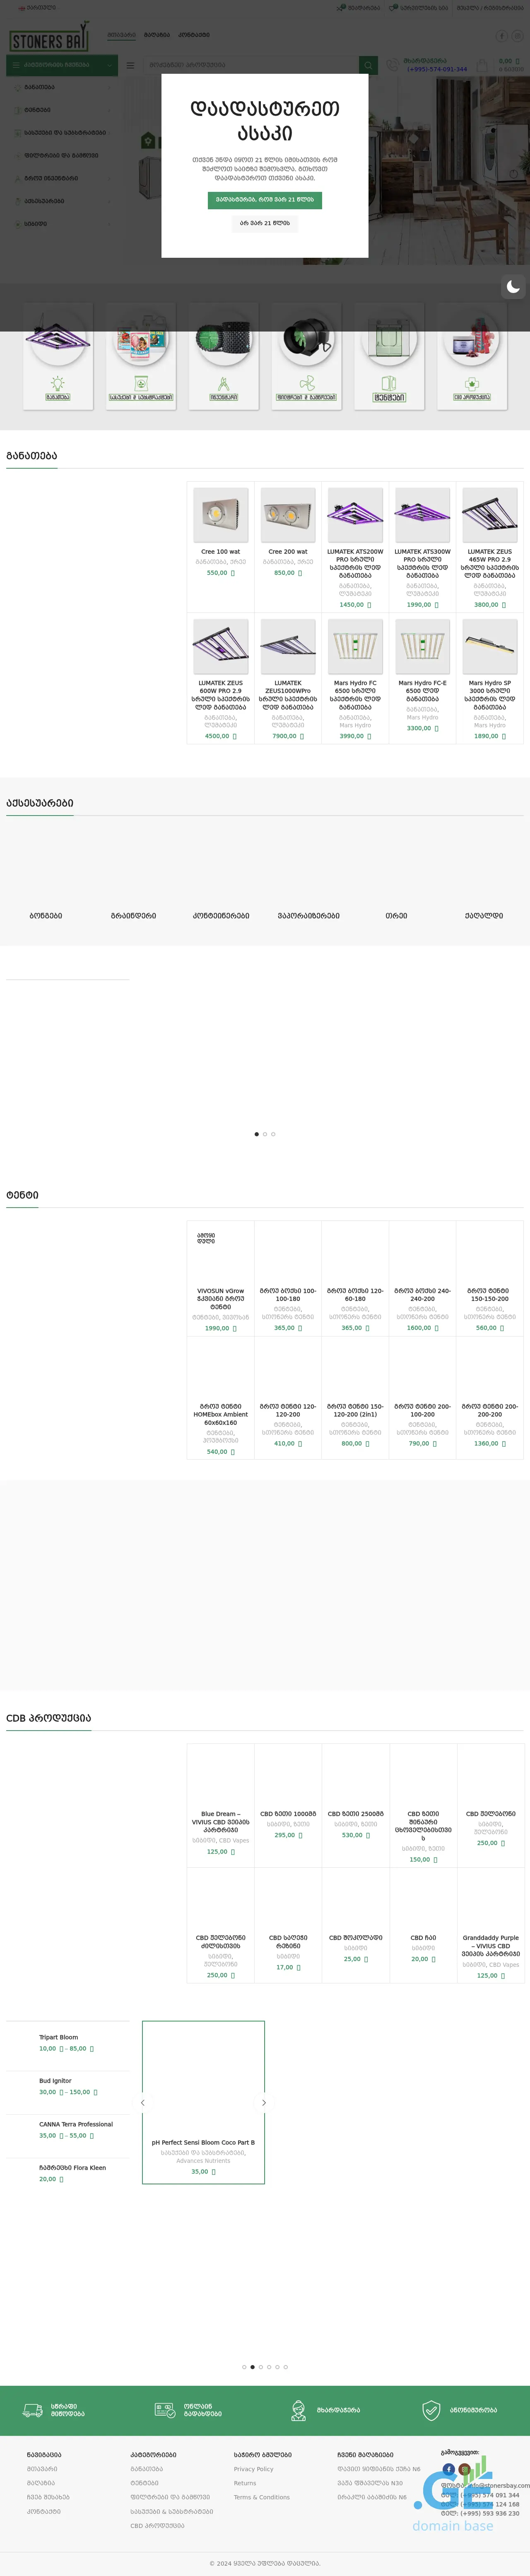This screenshot has width=530, height=2576.
Task: Click the Facebook icon in the header
Action: click(x=502, y=35)
